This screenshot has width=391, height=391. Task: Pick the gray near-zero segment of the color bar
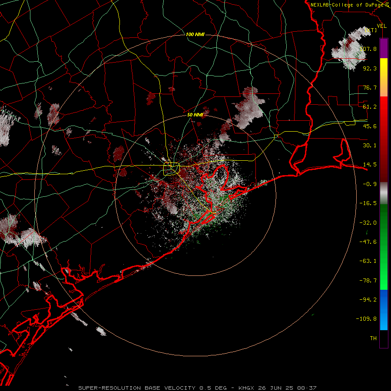tap(384, 193)
